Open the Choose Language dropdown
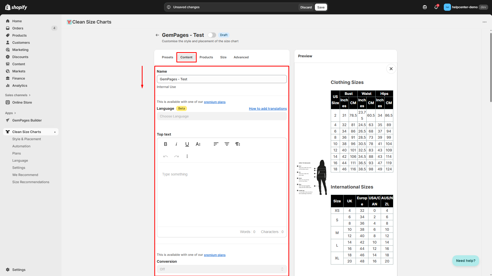492x276 pixels. 222,116
